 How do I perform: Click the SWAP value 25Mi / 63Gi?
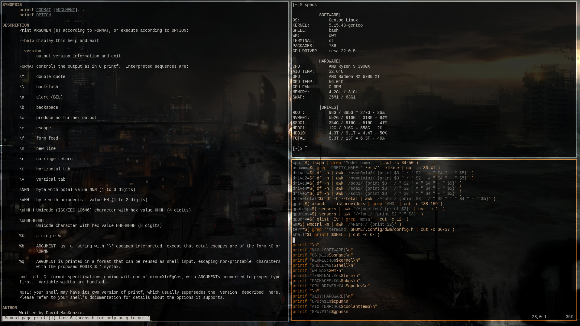tap(342, 97)
